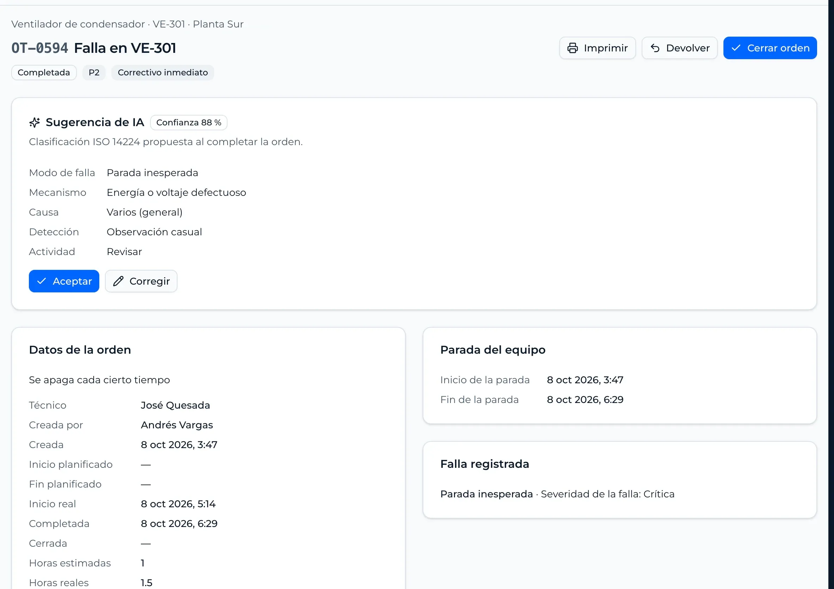Print the work order with Imprimir
834x589 pixels.
[x=597, y=48]
